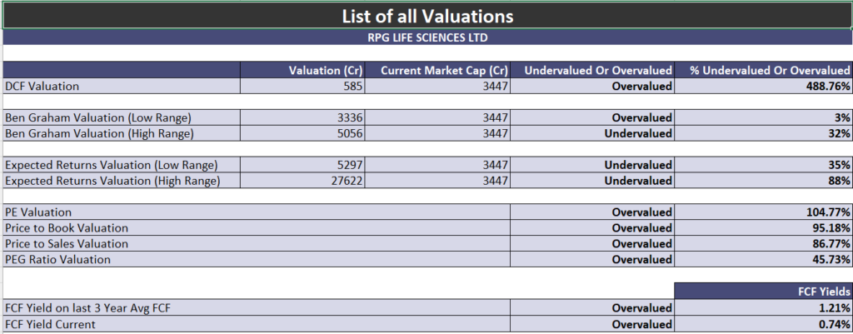Click the 86.77% cell
This screenshot has height=334, width=853.
click(x=763, y=244)
